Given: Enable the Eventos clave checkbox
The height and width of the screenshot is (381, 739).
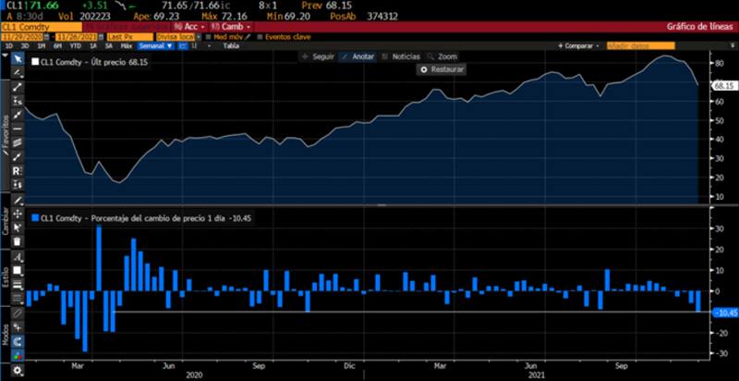Looking at the screenshot, I should (x=259, y=36).
